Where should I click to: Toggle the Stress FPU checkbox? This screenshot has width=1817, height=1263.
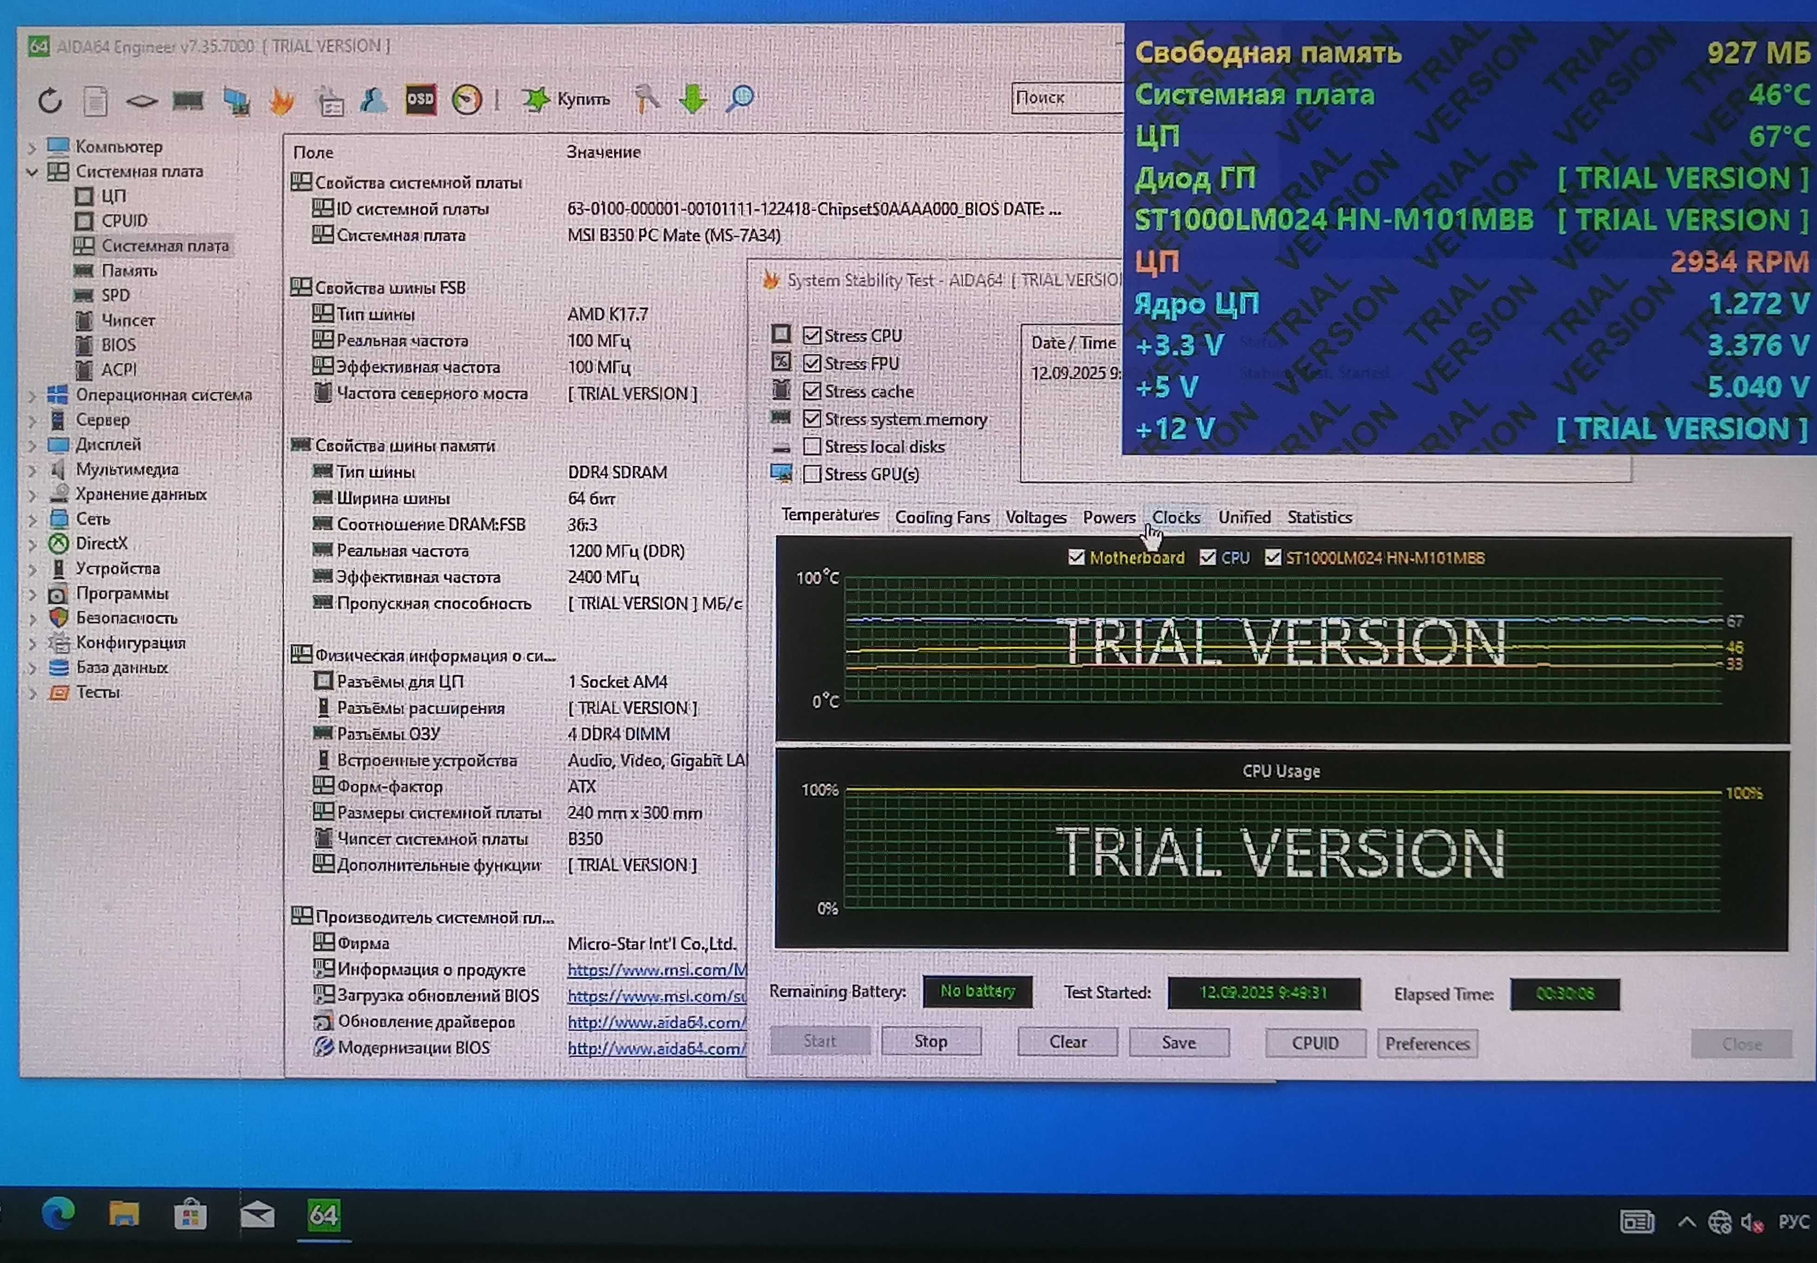[x=811, y=363]
